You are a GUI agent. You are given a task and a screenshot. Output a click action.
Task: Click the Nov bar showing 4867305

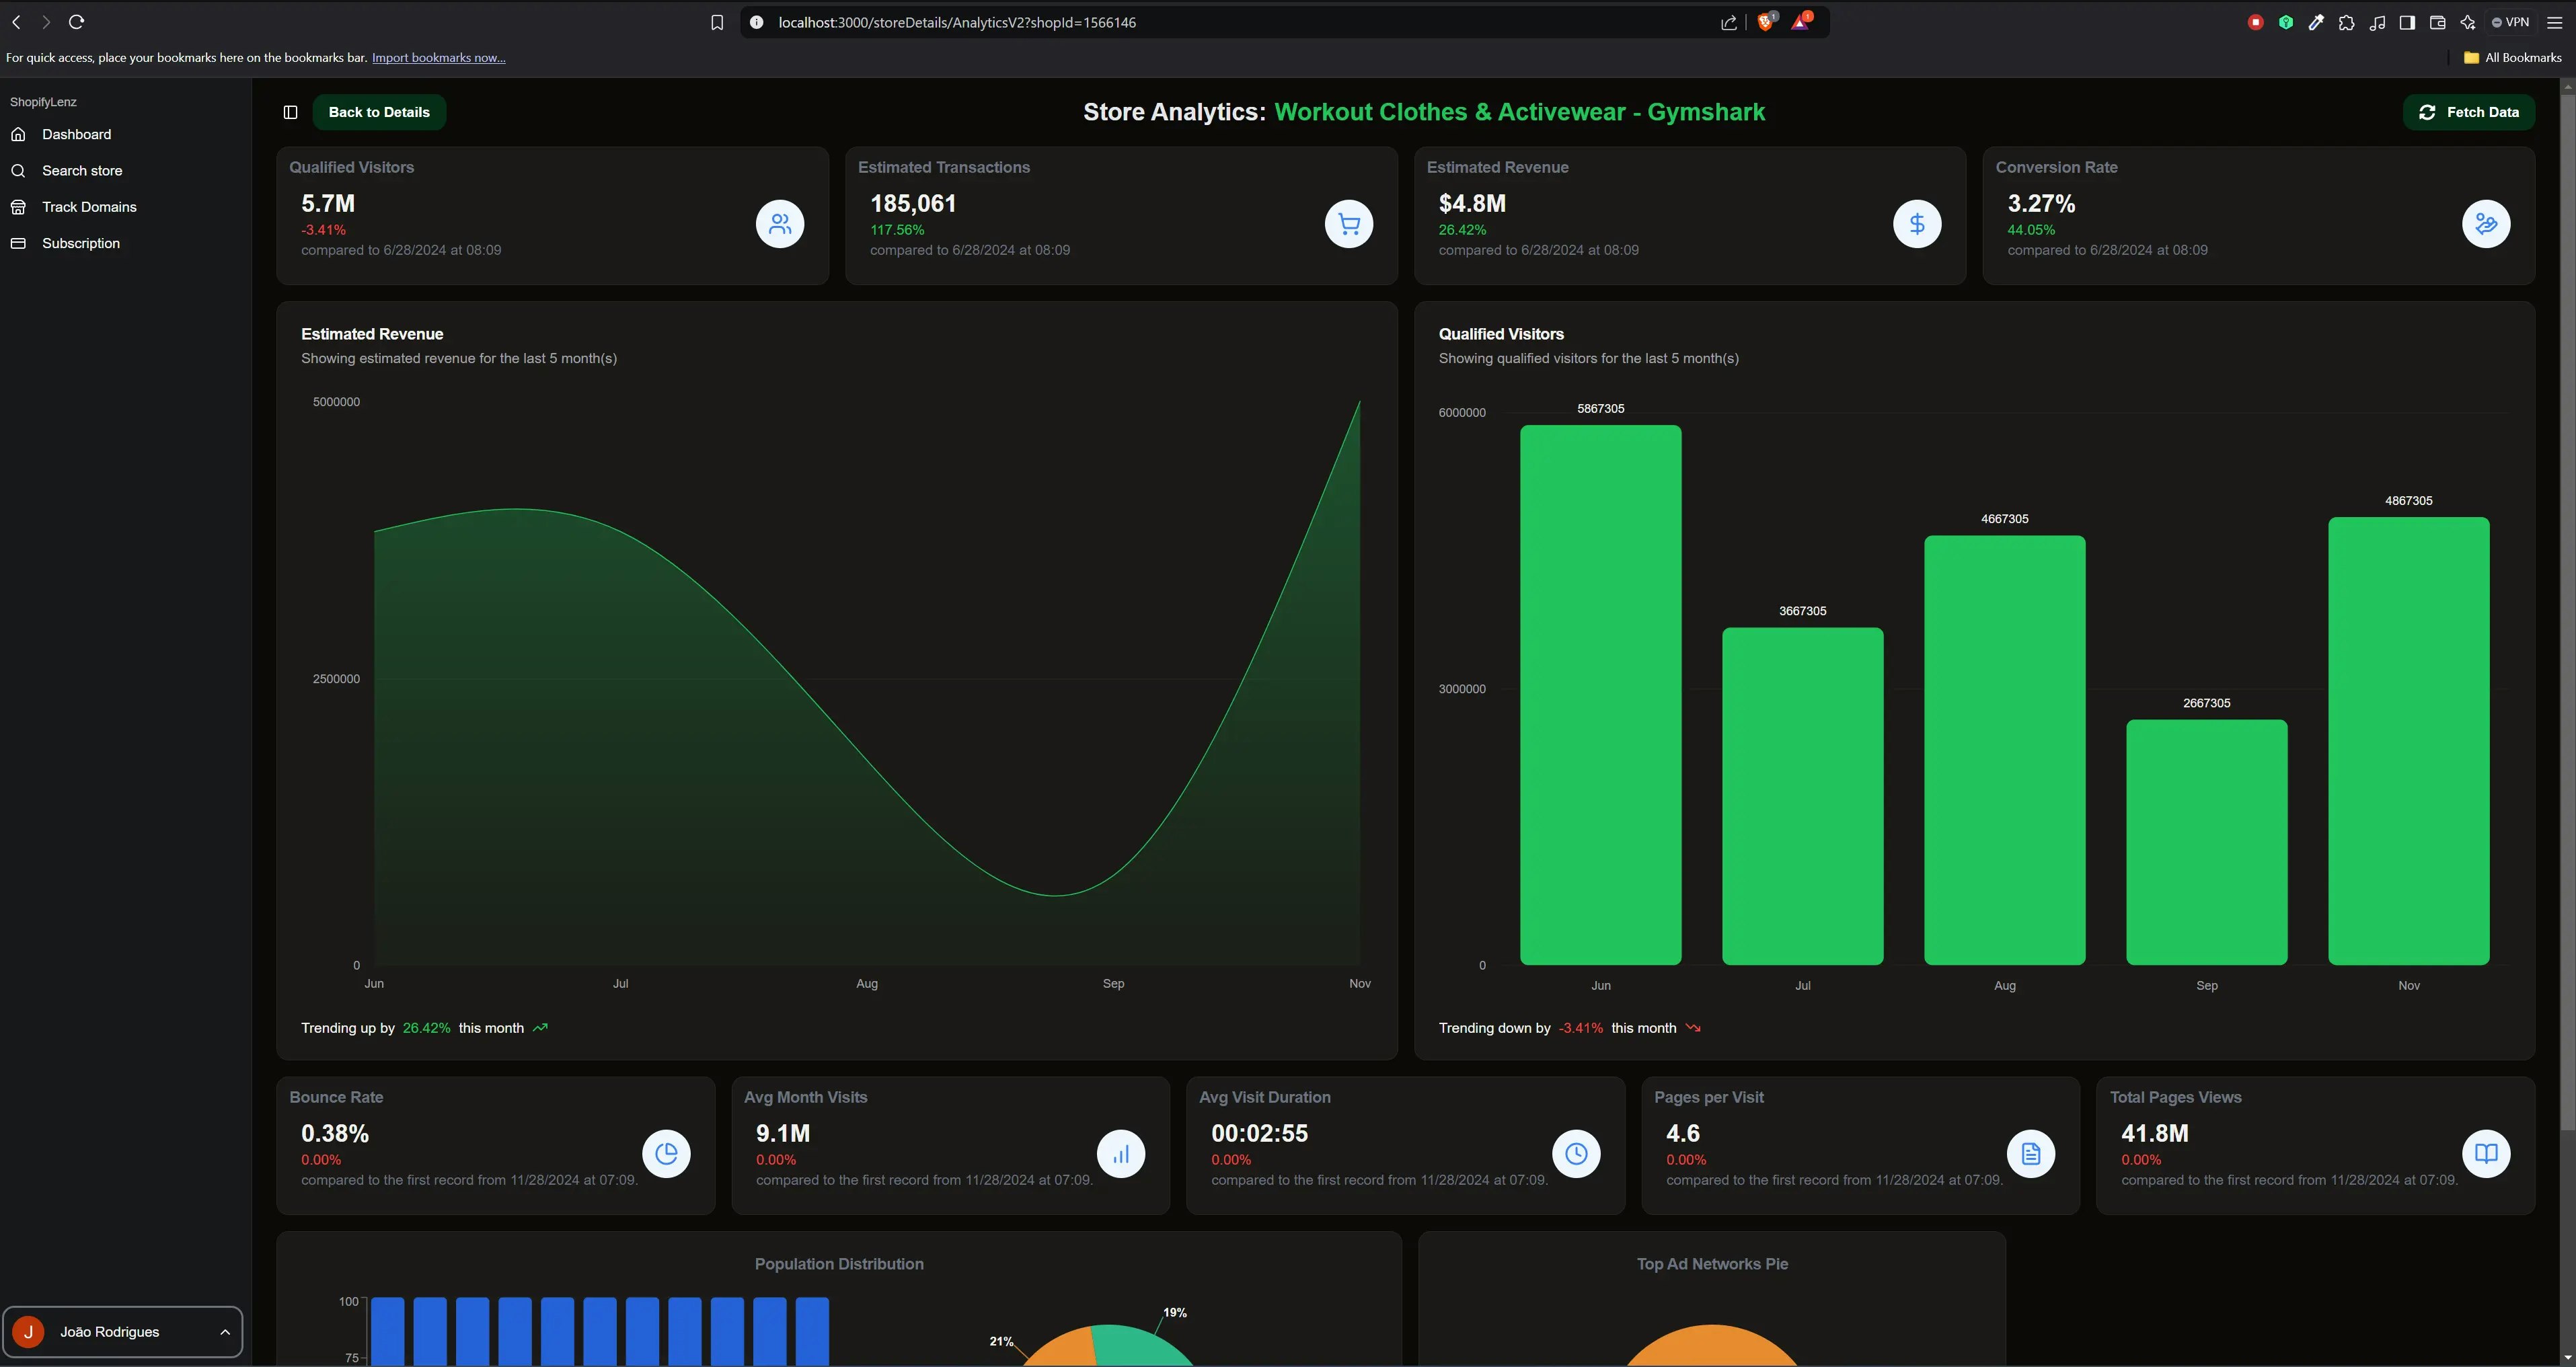pos(2408,741)
